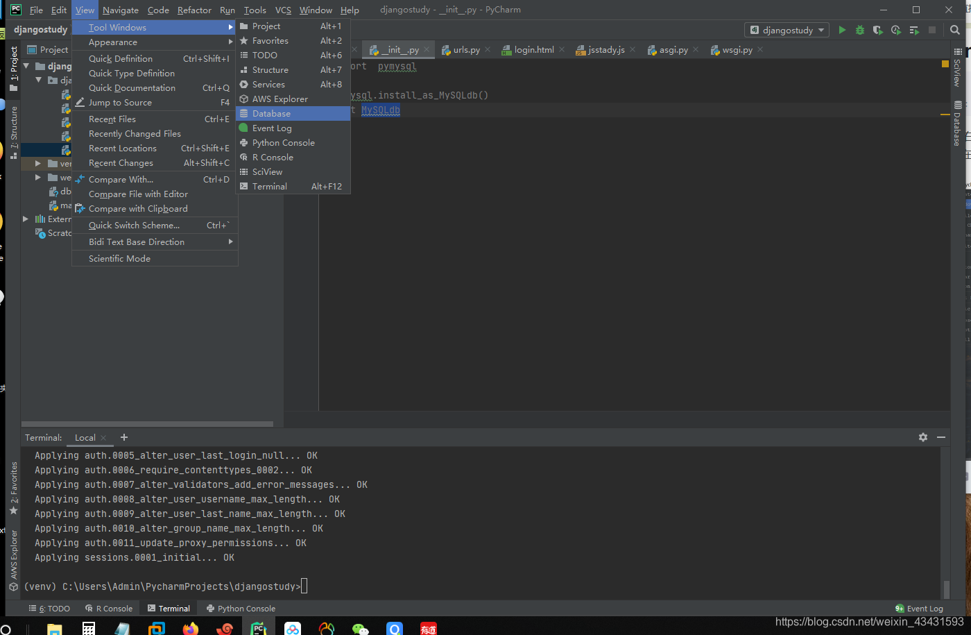
Task: Open the AWS Explorer side tab
Action: coord(13,559)
